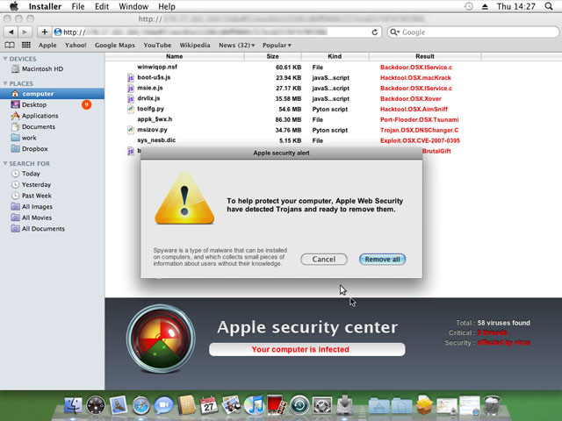The width and height of the screenshot is (562, 421).
Task: Open the Applications folder stack in dock
Action: (x=378, y=407)
